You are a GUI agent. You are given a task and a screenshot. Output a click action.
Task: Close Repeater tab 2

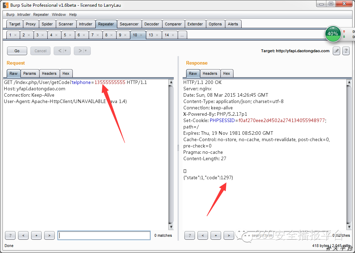click(29, 35)
